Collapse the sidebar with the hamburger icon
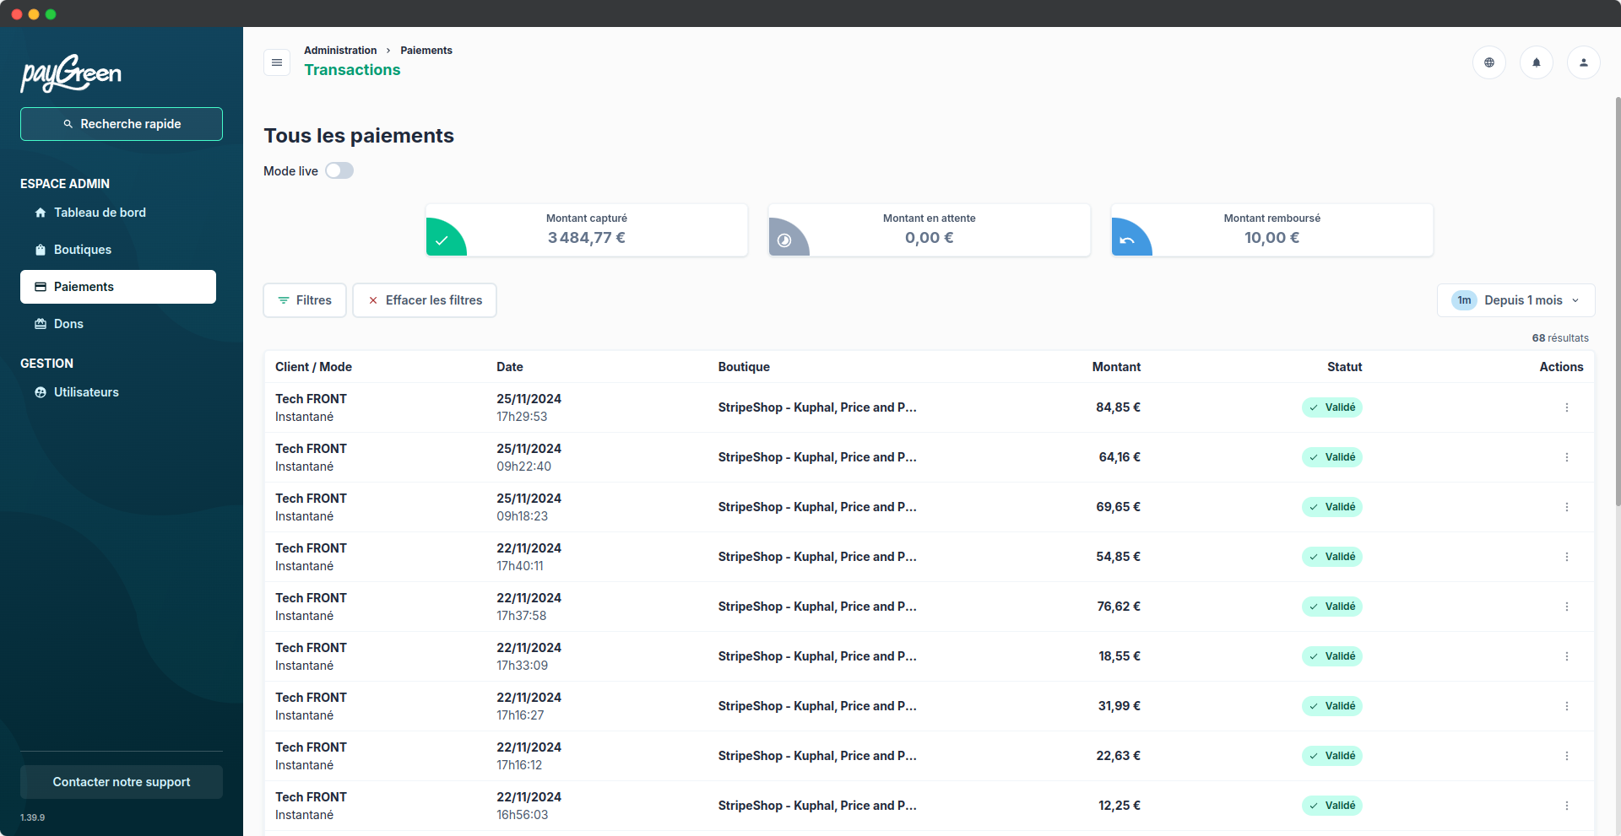This screenshot has height=836, width=1621. [276, 62]
